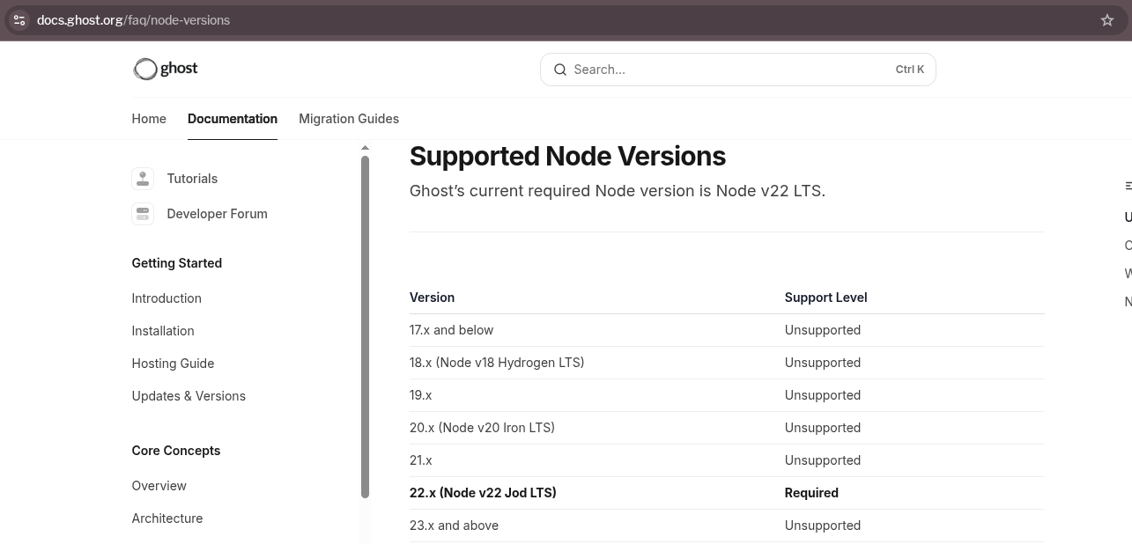Open the Introduction page
Viewport: 1132px width, 544px height.
coord(166,298)
